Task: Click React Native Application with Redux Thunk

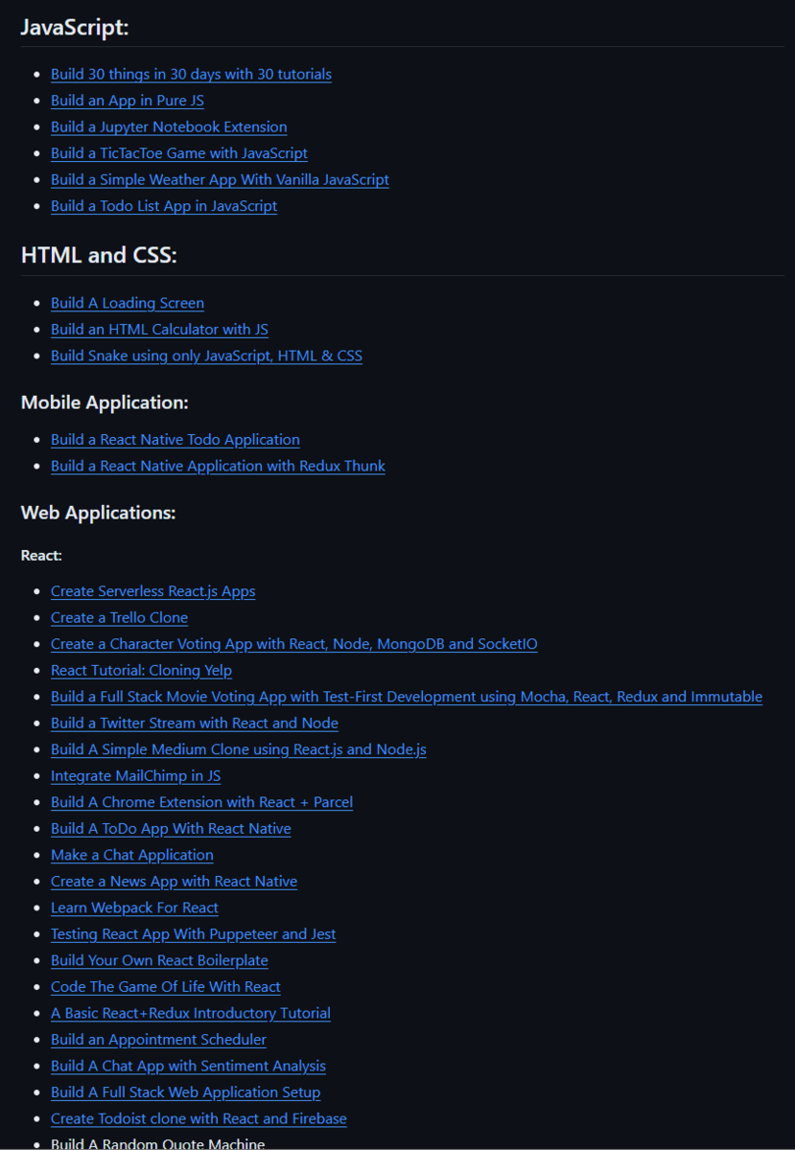Action: [218, 466]
